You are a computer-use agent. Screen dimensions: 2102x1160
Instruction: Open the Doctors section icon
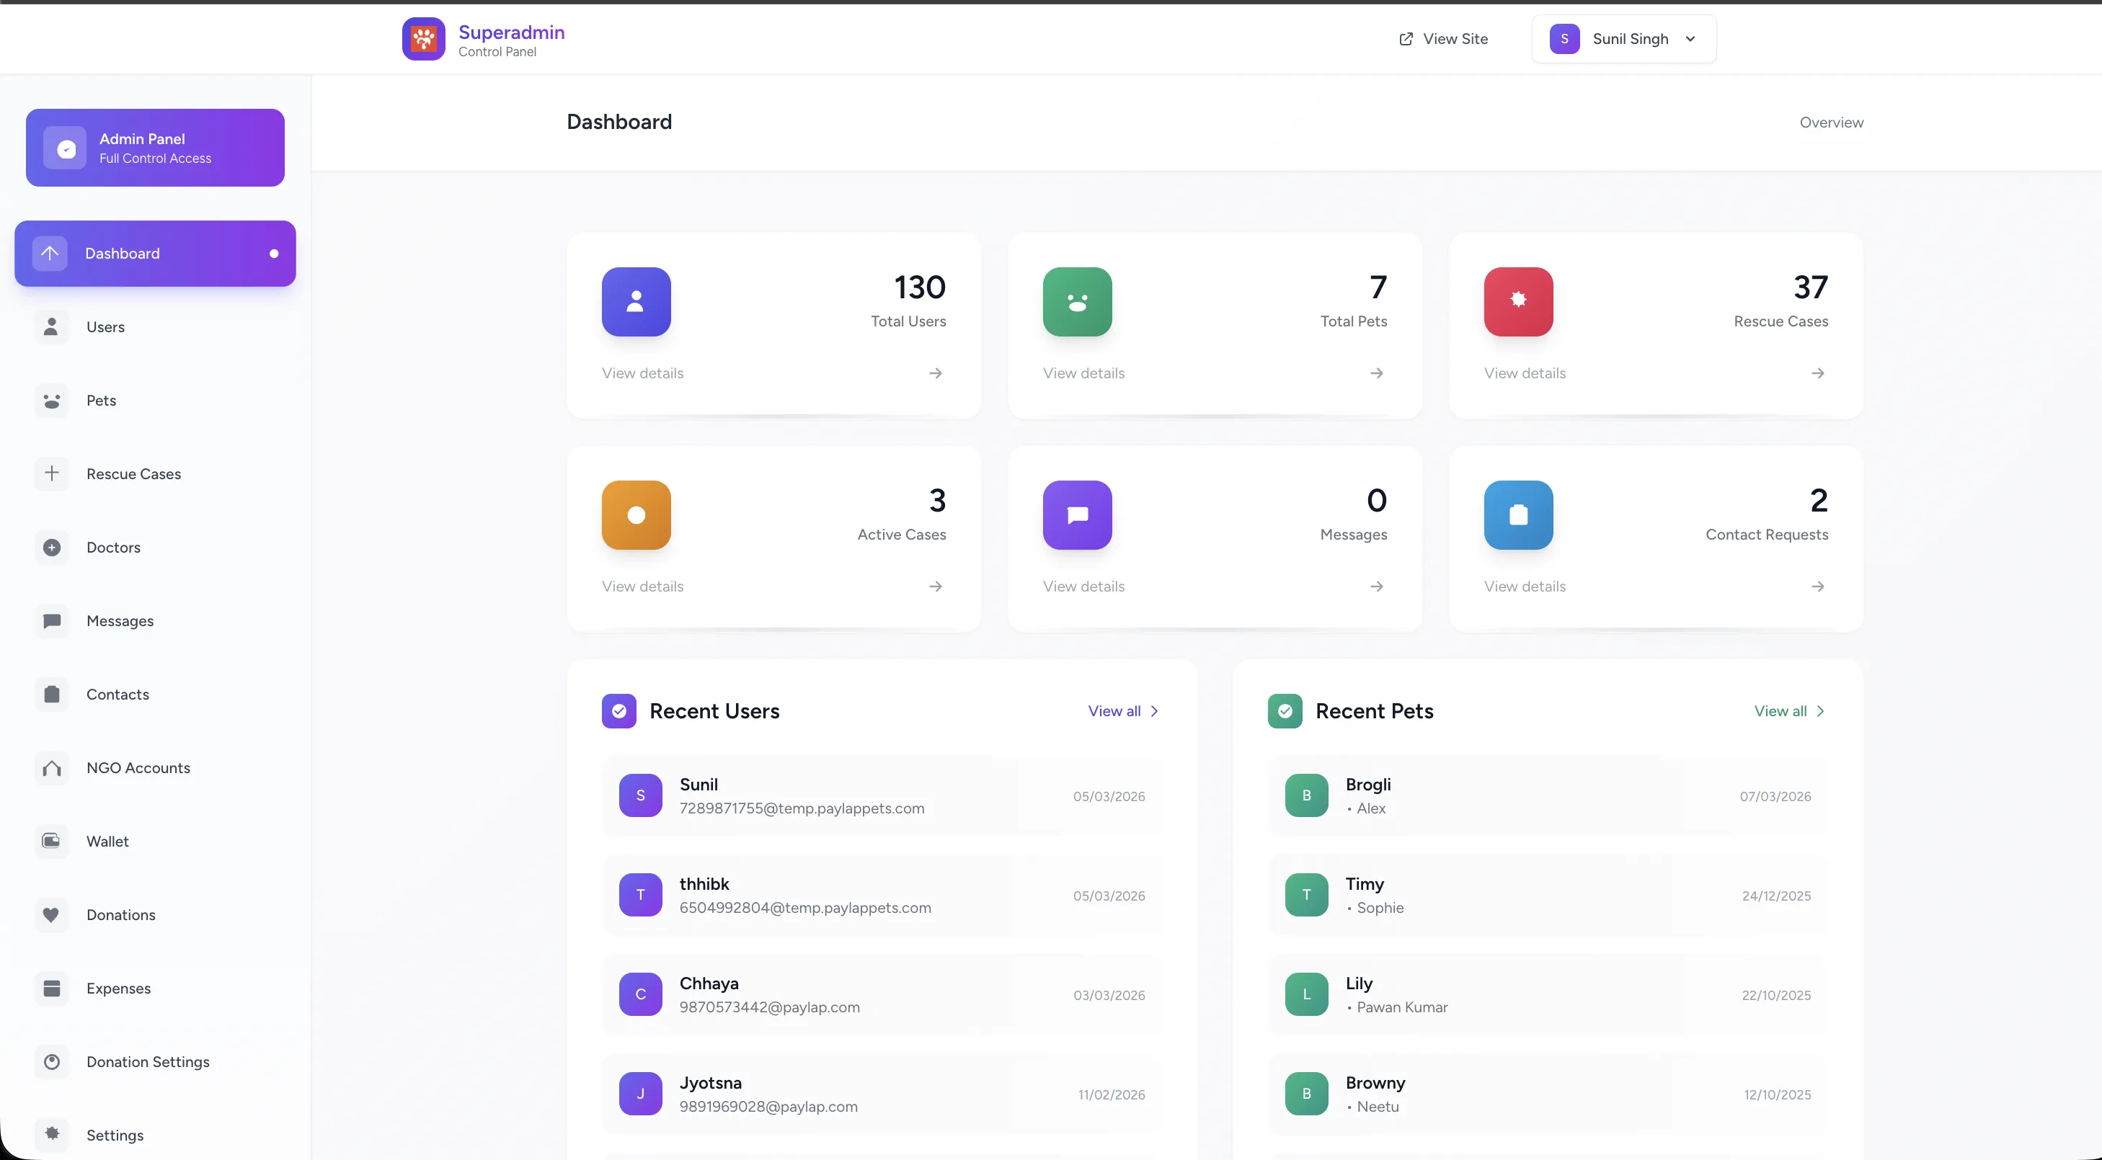[x=51, y=547]
